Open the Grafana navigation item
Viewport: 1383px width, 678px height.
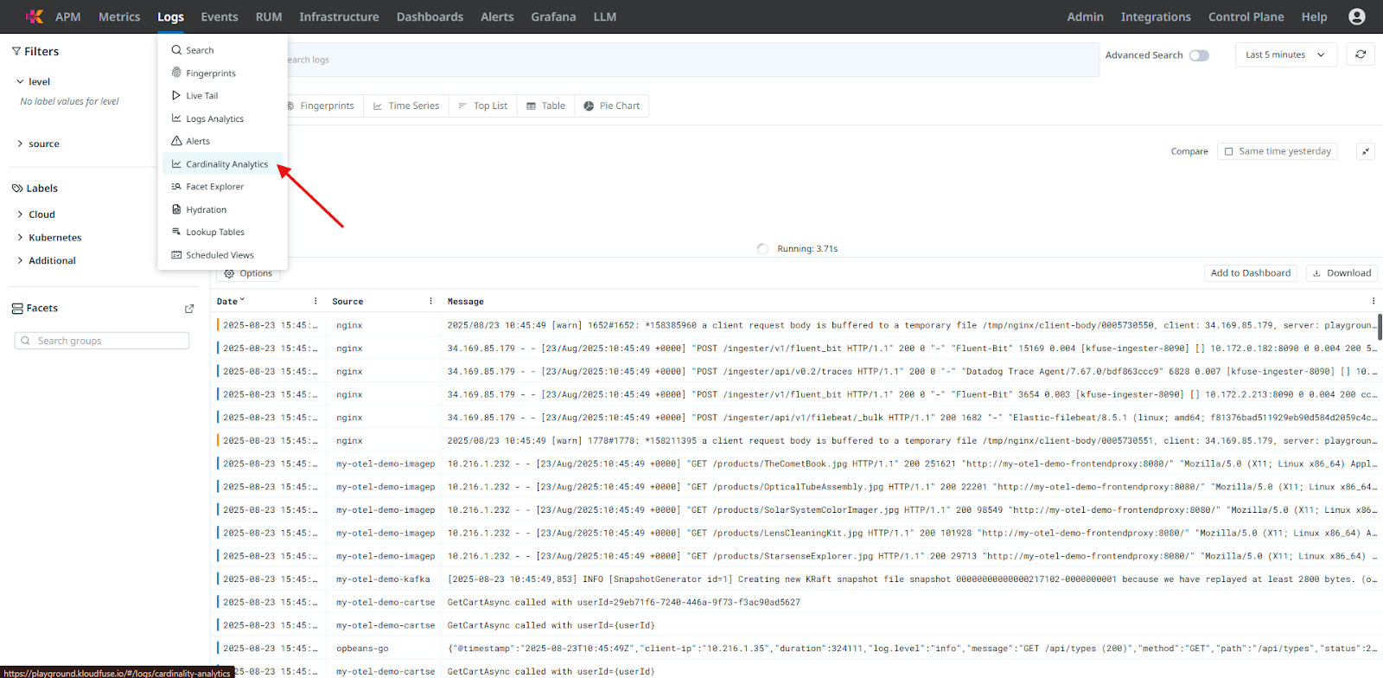click(553, 16)
